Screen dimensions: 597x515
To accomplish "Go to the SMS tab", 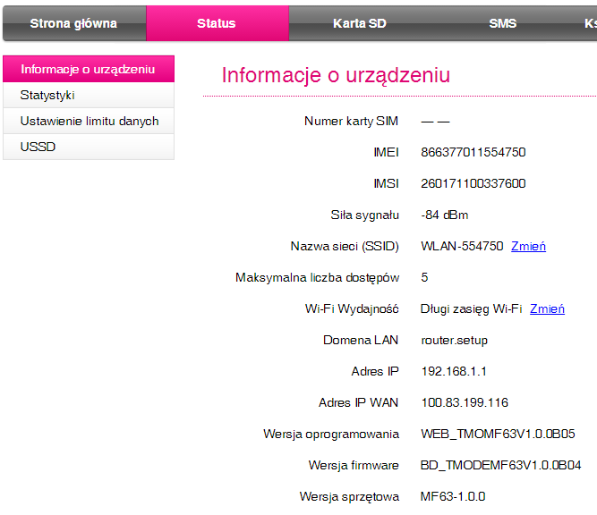I will pyautogui.click(x=502, y=23).
